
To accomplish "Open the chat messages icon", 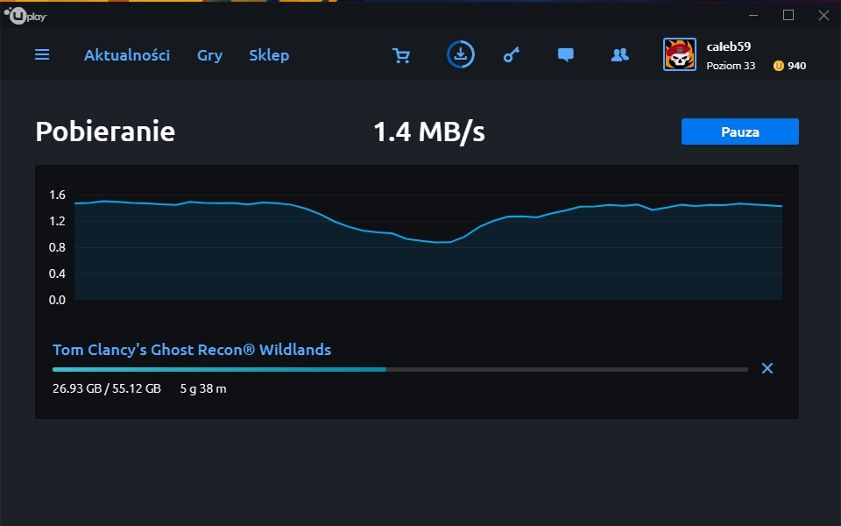I will click(565, 54).
